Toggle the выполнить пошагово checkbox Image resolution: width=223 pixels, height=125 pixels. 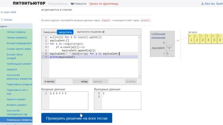pos(103,32)
